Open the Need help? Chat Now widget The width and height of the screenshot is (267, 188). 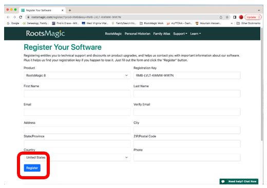pos(239,181)
